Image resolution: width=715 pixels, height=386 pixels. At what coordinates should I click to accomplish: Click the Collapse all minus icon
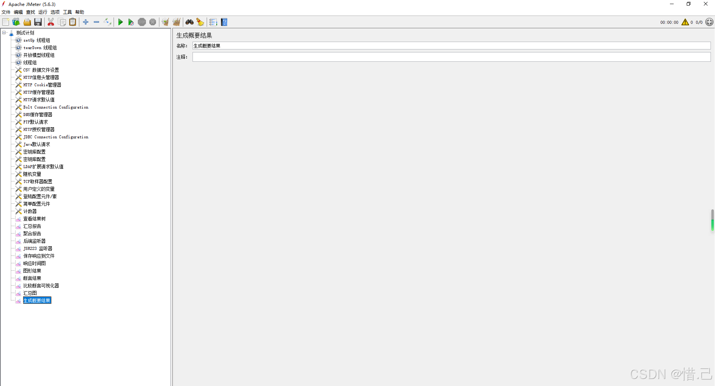(96, 22)
